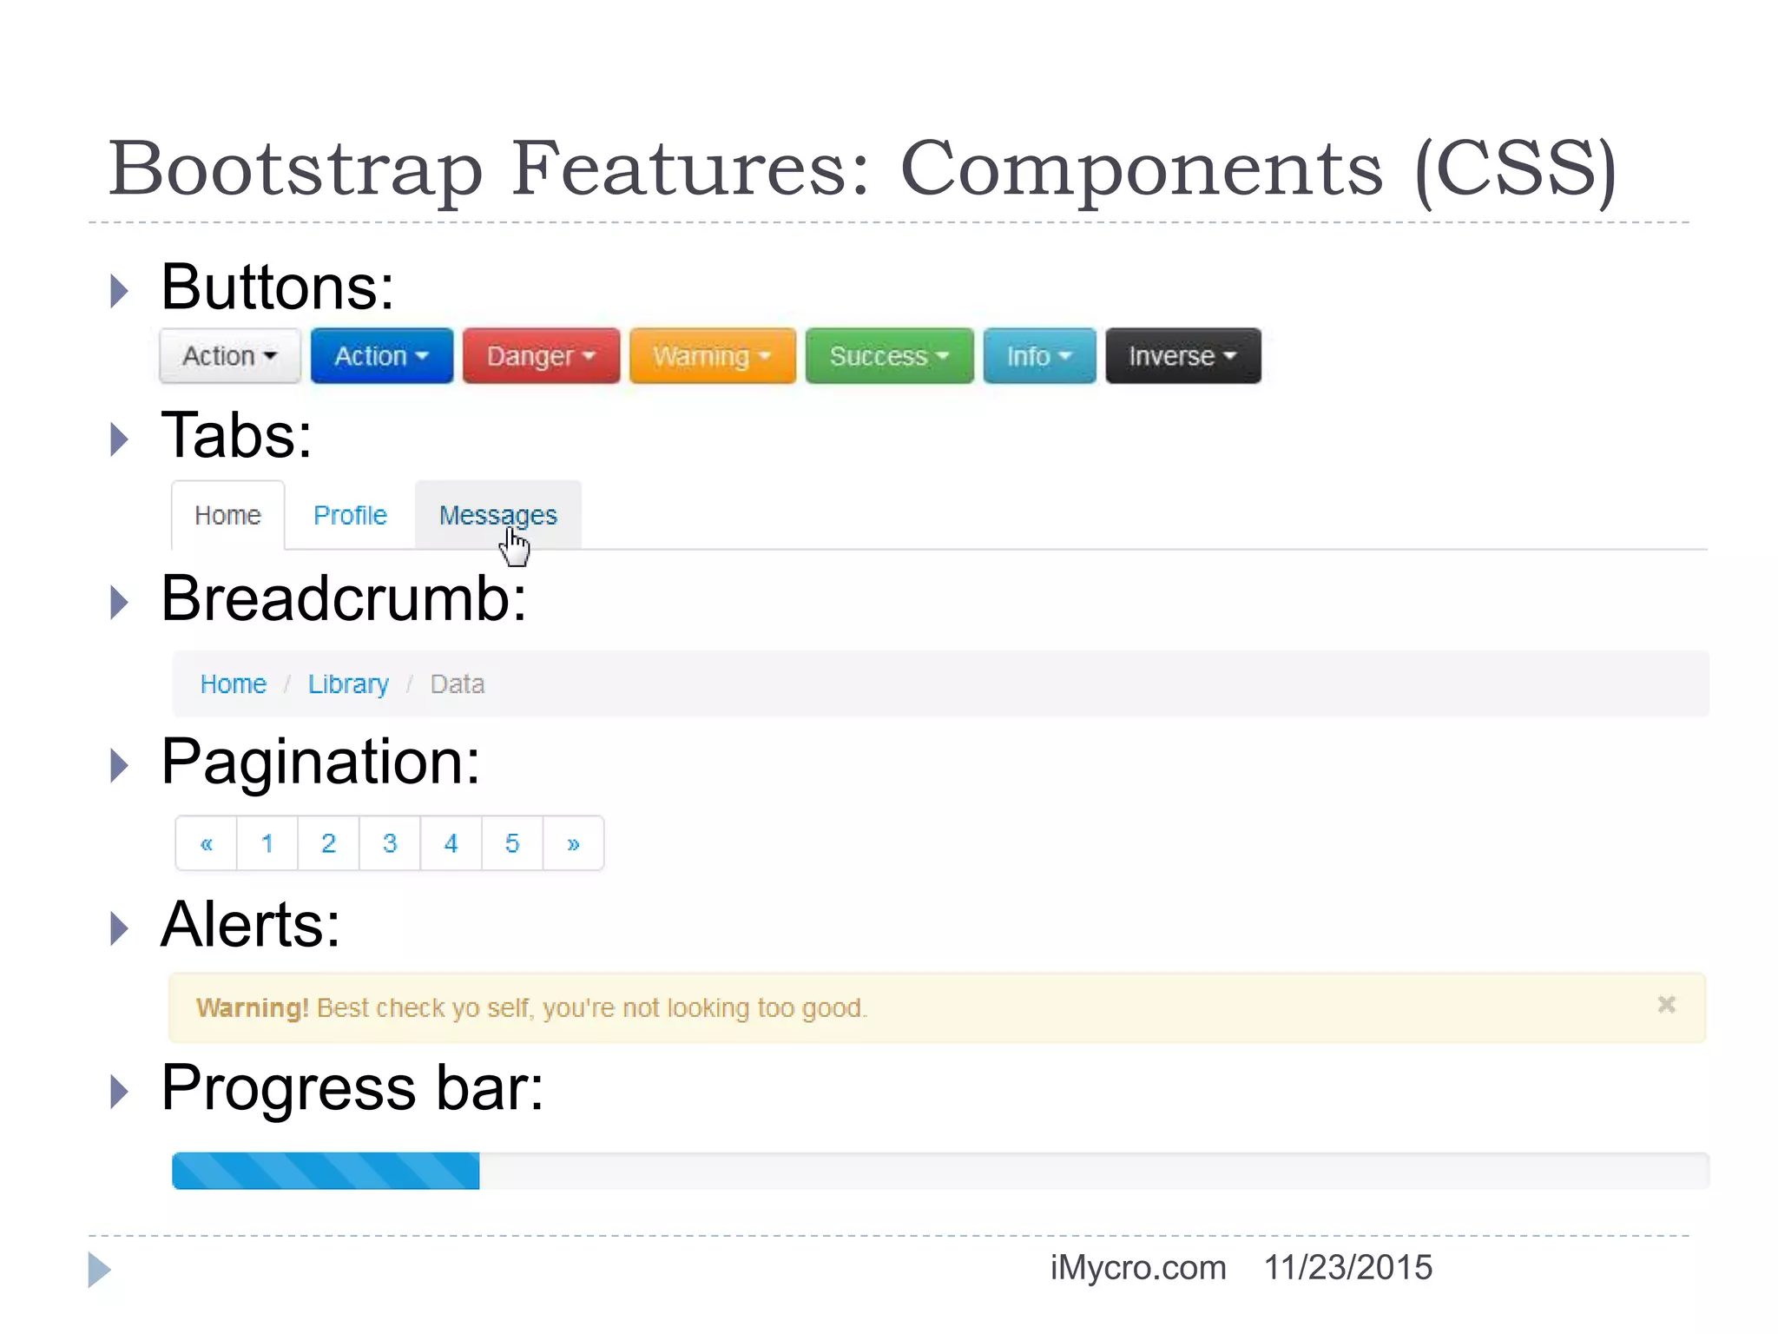Expand the orange Warning dropdown

(x=713, y=356)
